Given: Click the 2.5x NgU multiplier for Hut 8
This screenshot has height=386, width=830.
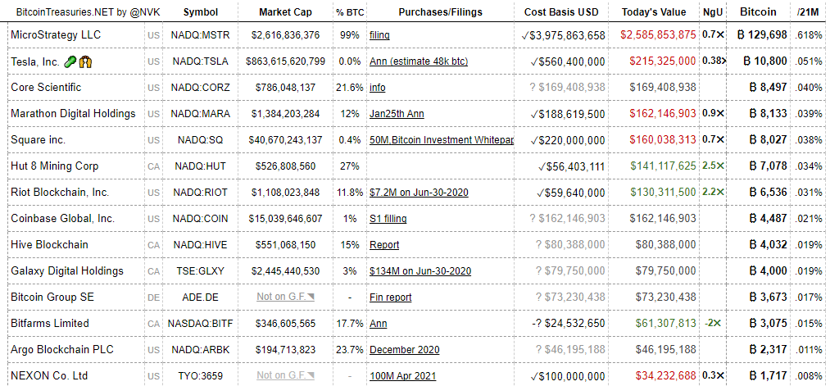Looking at the screenshot, I should 713,166.
